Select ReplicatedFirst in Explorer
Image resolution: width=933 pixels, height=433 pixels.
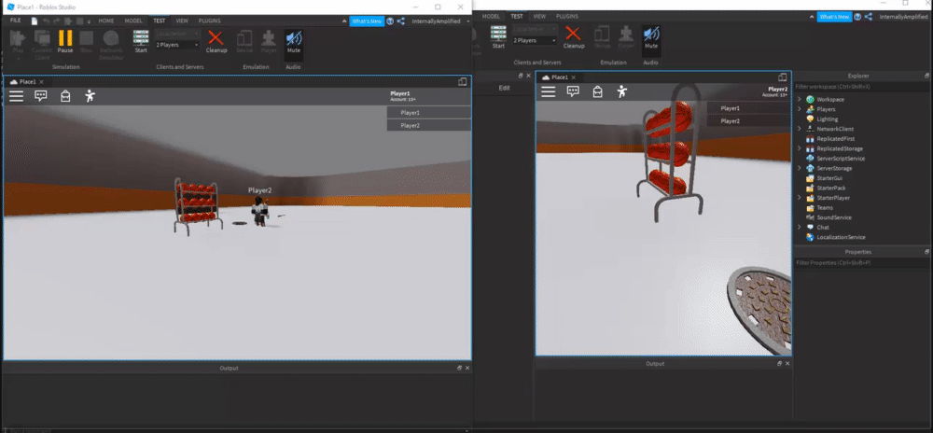tap(833, 139)
